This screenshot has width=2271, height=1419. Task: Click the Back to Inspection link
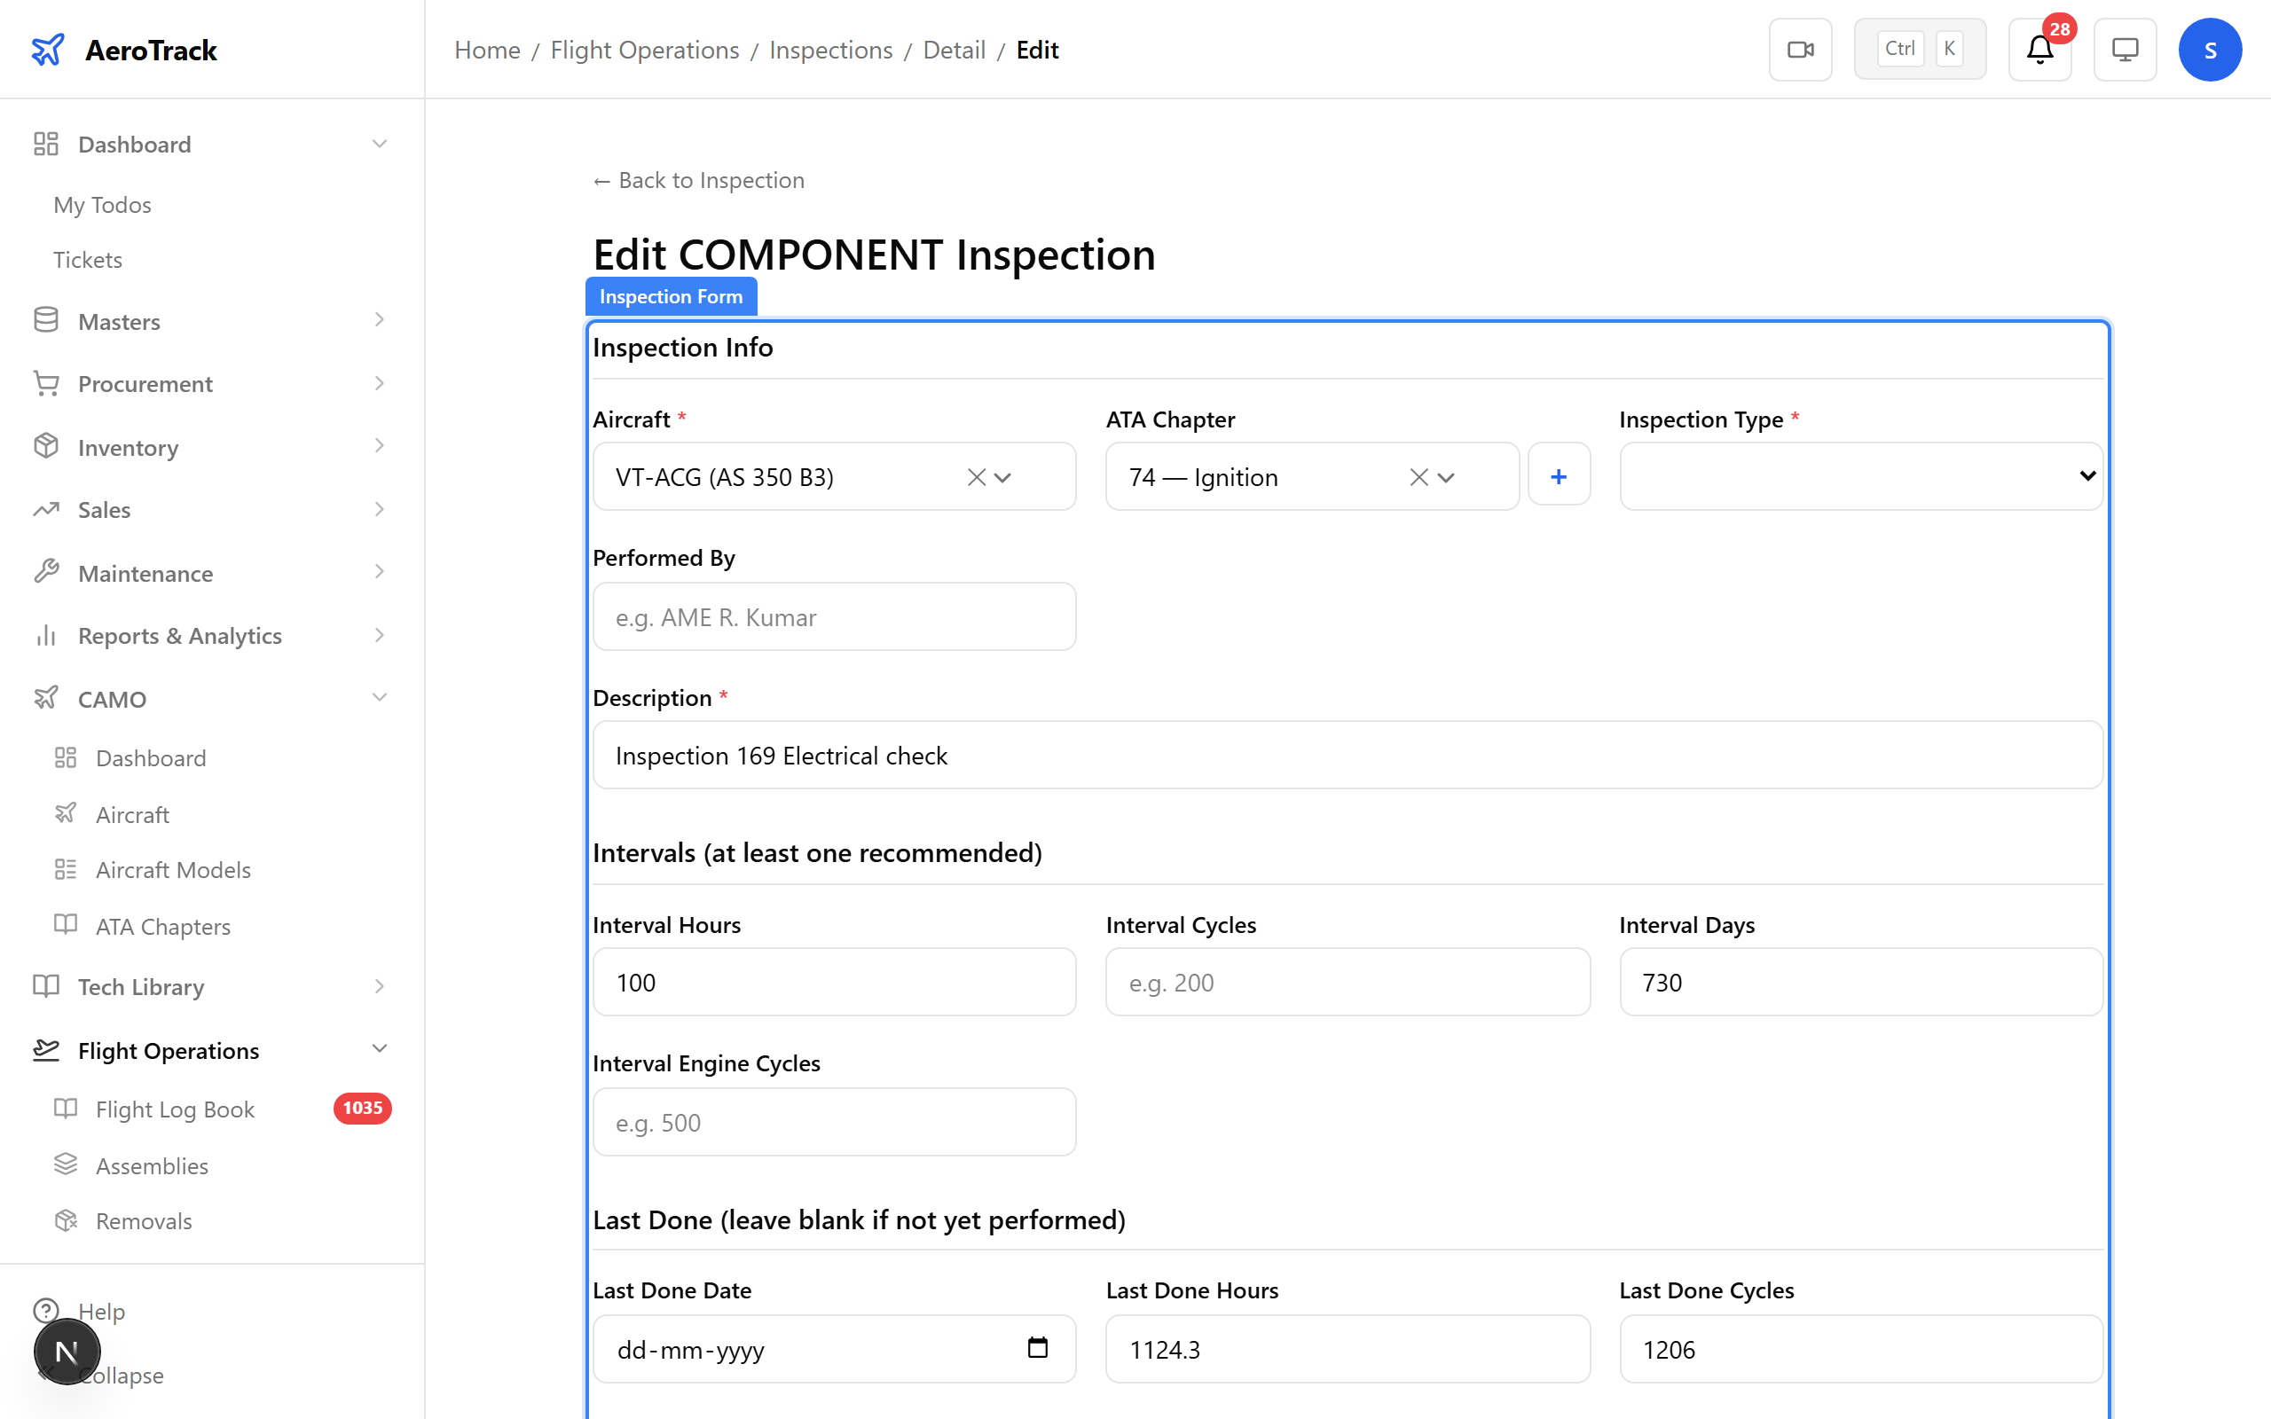(698, 179)
